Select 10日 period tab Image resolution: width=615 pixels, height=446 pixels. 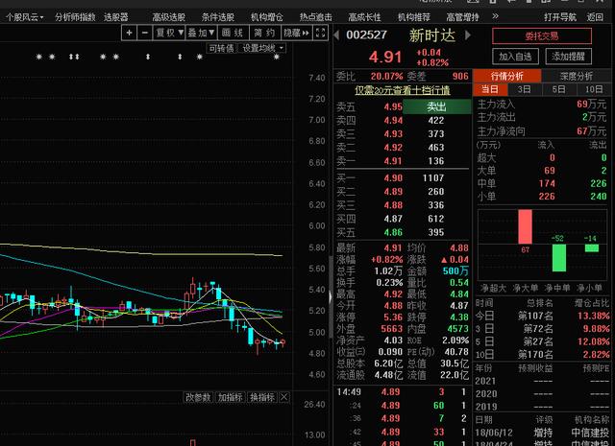tap(594, 89)
